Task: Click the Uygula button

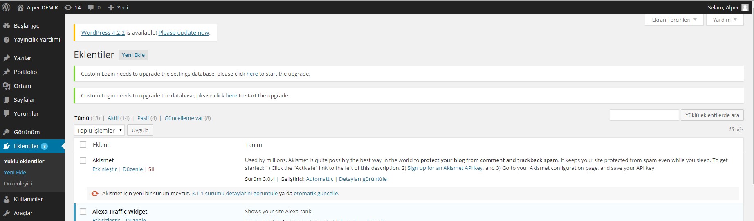Action: coord(140,130)
